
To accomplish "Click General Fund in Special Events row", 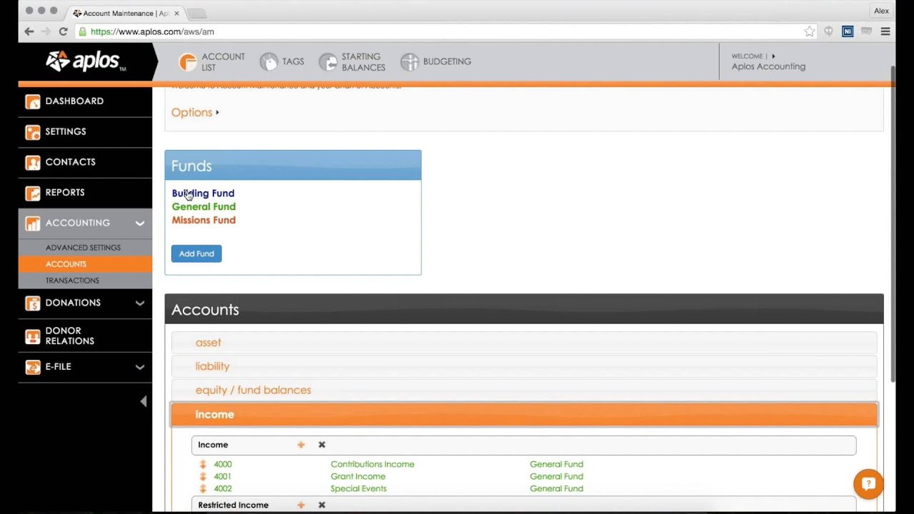I will 556,488.
